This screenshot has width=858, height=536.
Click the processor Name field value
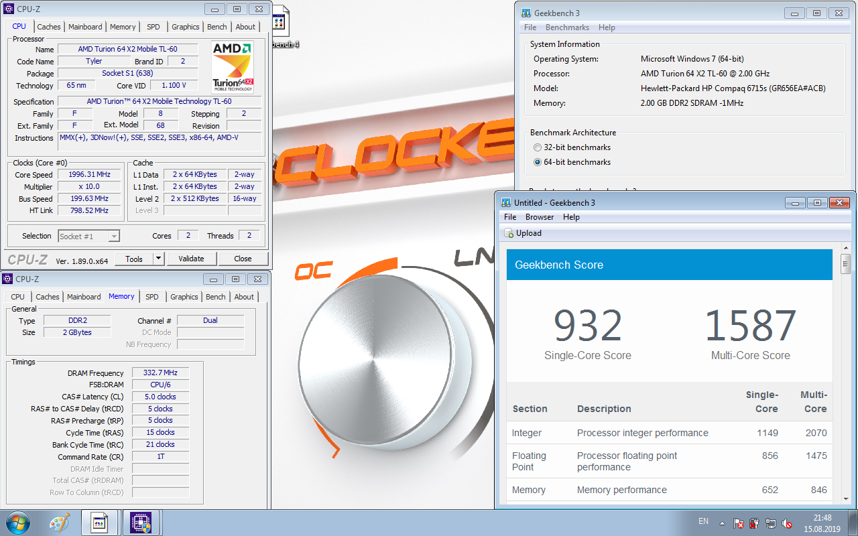[127, 49]
